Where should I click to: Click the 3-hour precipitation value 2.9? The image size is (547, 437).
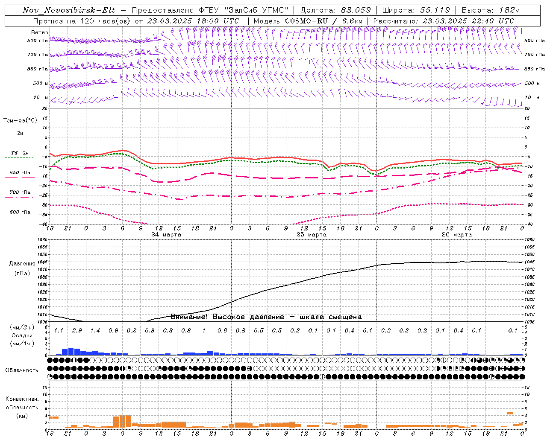click(x=77, y=331)
